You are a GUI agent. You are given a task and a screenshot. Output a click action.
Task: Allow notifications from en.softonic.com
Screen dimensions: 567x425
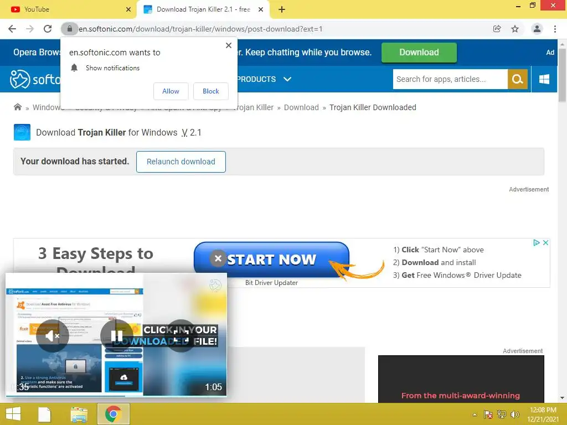[x=171, y=91]
